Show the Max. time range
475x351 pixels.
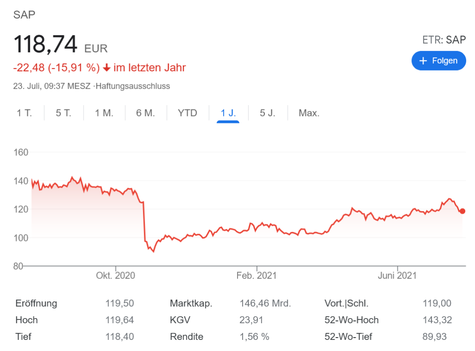tap(309, 113)
